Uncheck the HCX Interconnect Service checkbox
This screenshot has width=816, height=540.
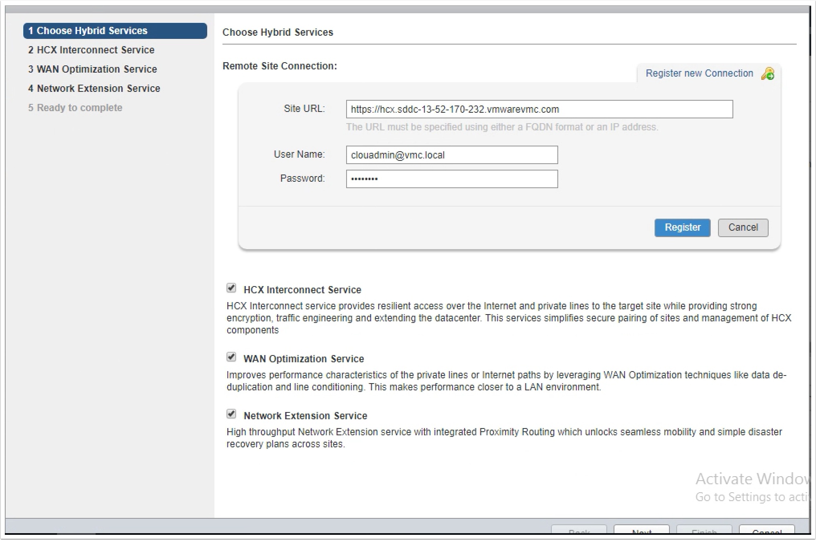coord(231,288)
